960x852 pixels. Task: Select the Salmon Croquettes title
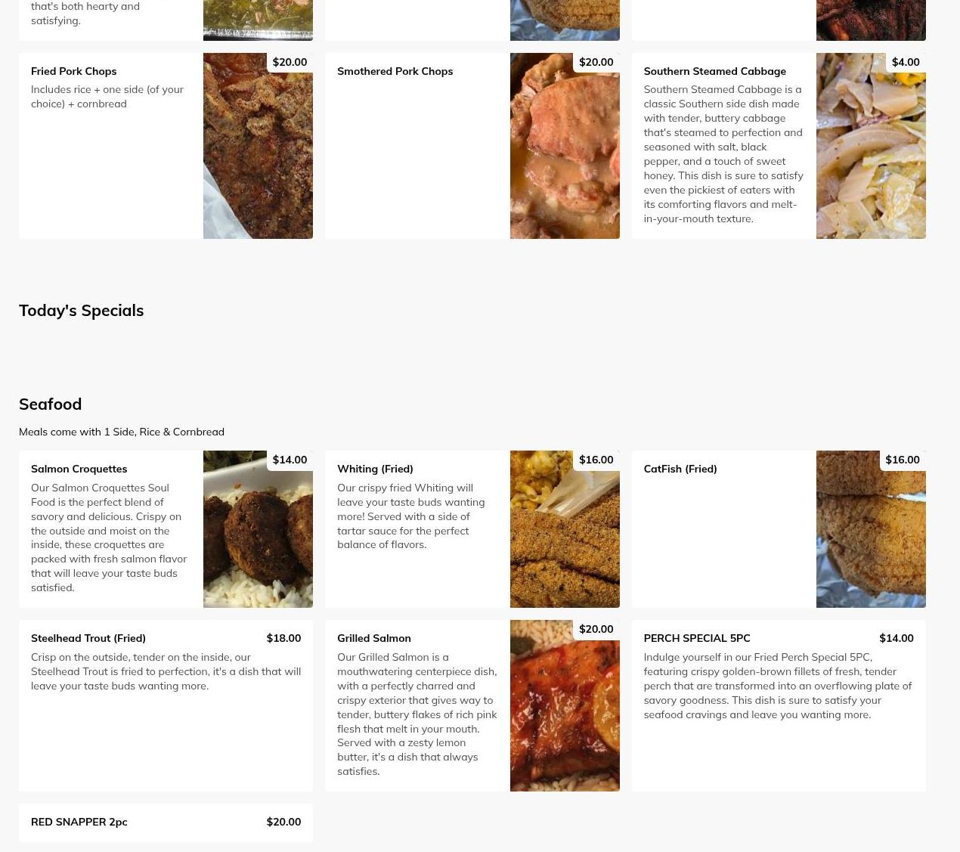point(79,469)
